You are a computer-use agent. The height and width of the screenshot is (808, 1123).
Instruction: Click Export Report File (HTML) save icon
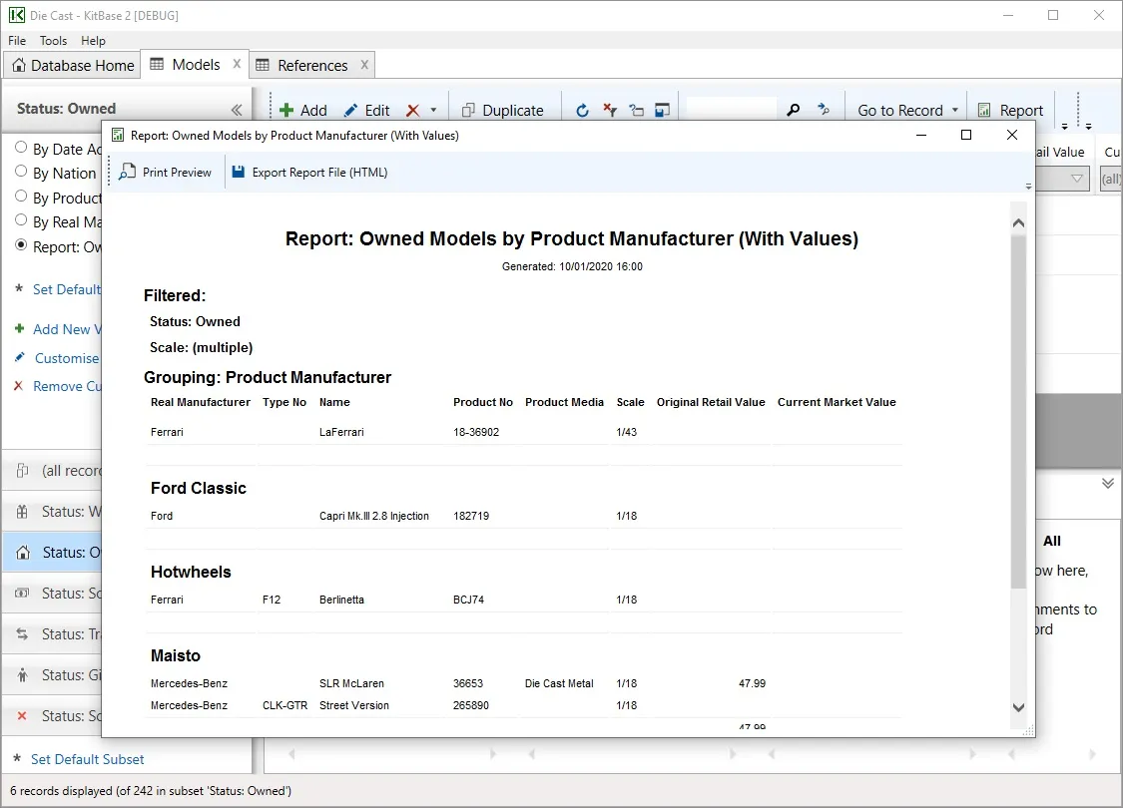[238, 173]
